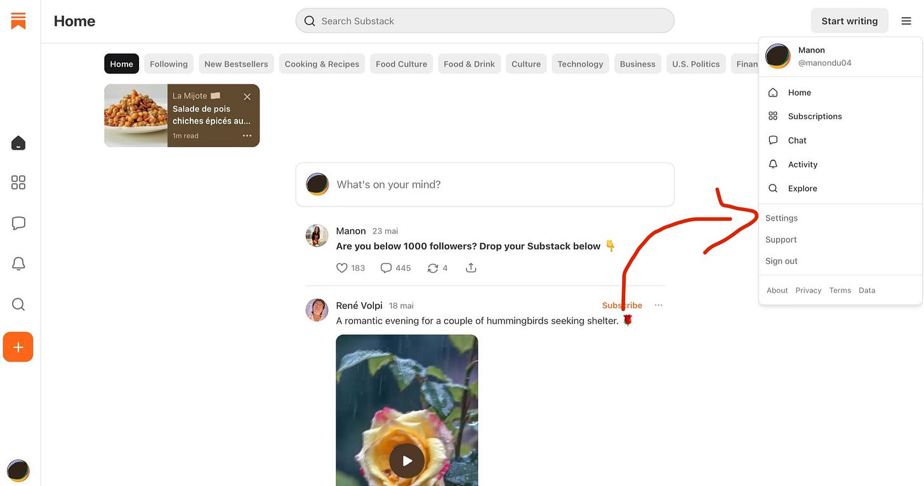Switch to the New Bestsellers tab
This screenshot has width=924, height=486.
[236, 64]
